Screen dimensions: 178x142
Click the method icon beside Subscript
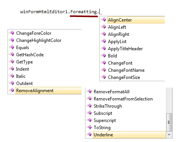pyautogui.click(x=89, y=113)
